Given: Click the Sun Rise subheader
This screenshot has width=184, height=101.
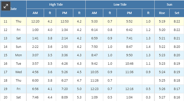Looking at the screenshot, I should tap(162, 13).
